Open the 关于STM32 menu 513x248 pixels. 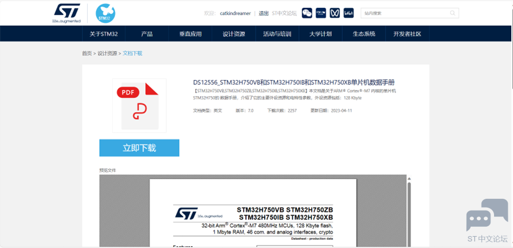[104, 34]
